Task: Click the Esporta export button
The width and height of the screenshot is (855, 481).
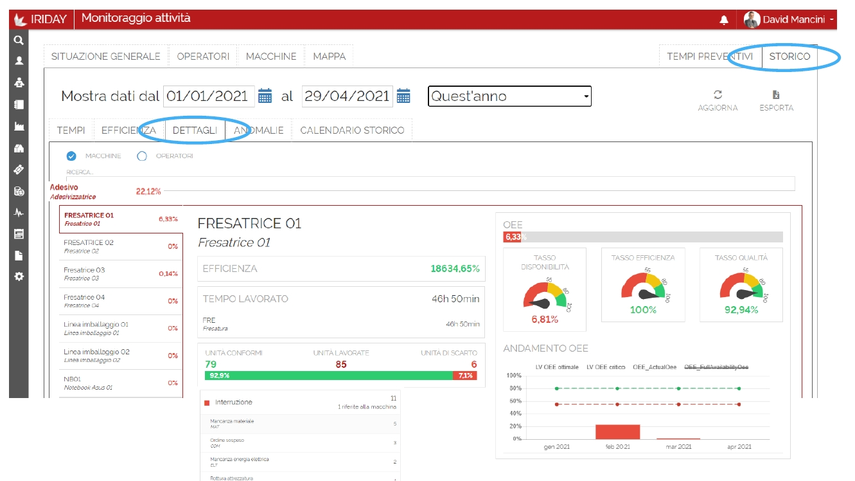Action: [x=776, y=100]
